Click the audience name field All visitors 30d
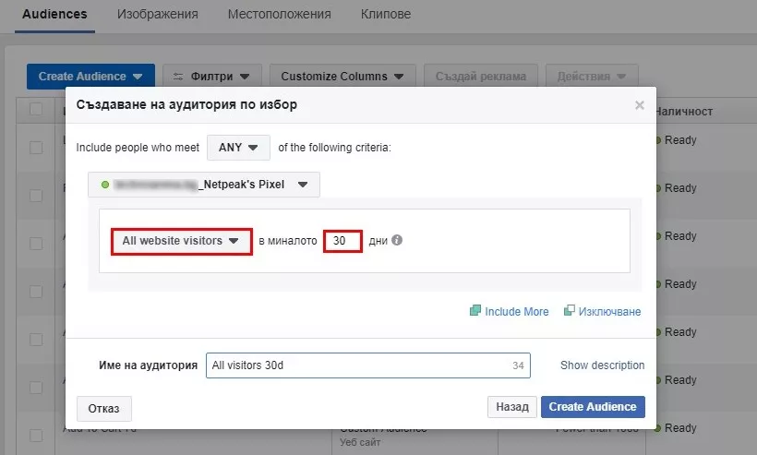 (367, 365)
